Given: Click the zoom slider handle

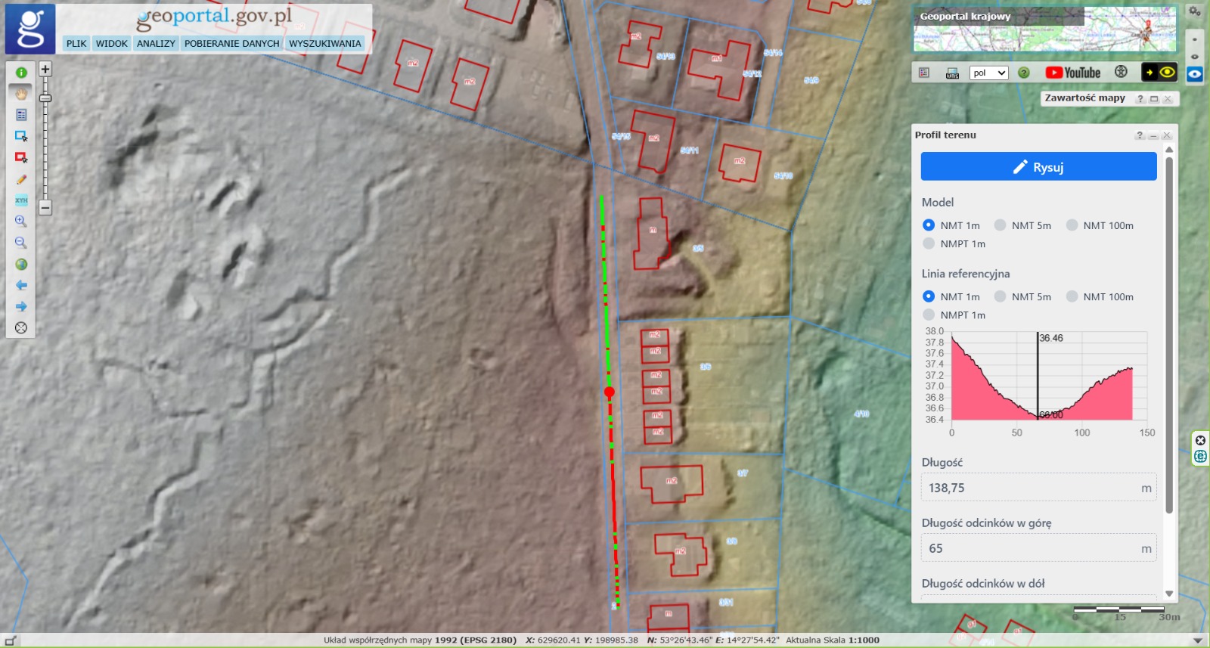Looking at the screenshot, I should tap(45, 98).
